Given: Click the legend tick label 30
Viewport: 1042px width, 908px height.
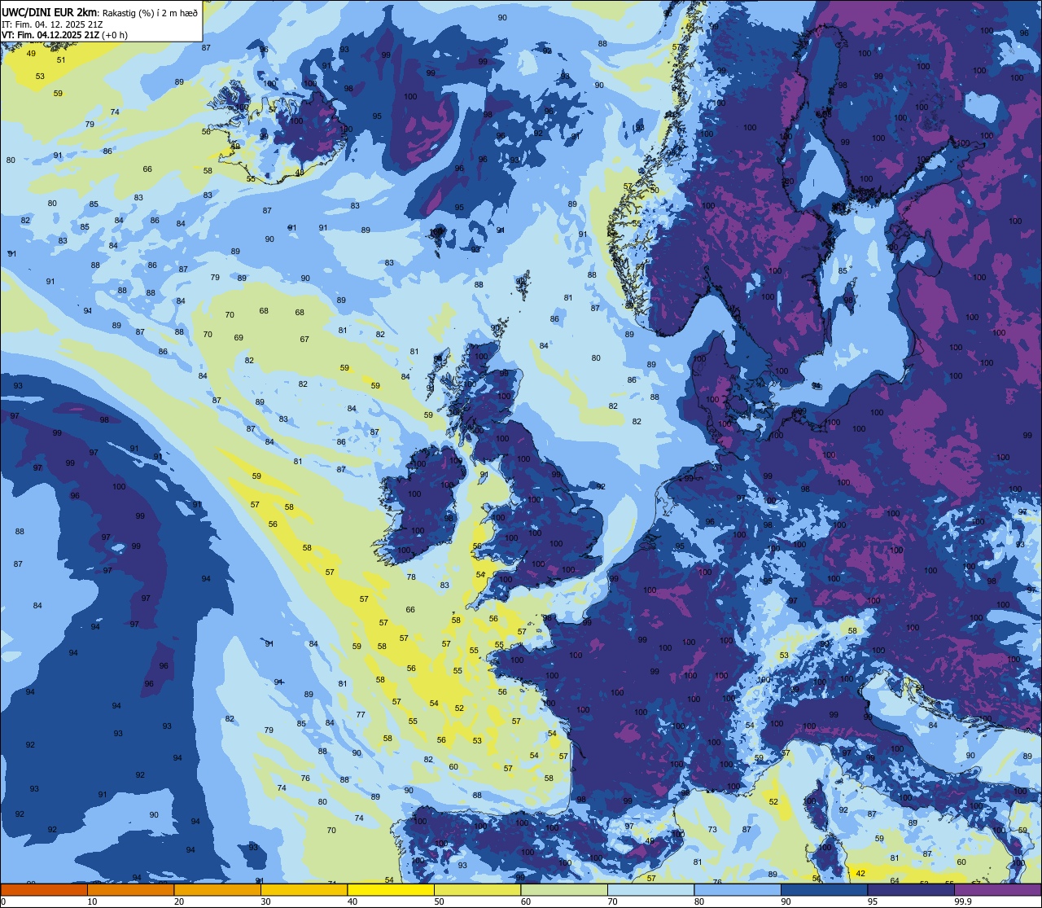Looking at the screenshot, I should pyautogui.click(x=265, y=901).
